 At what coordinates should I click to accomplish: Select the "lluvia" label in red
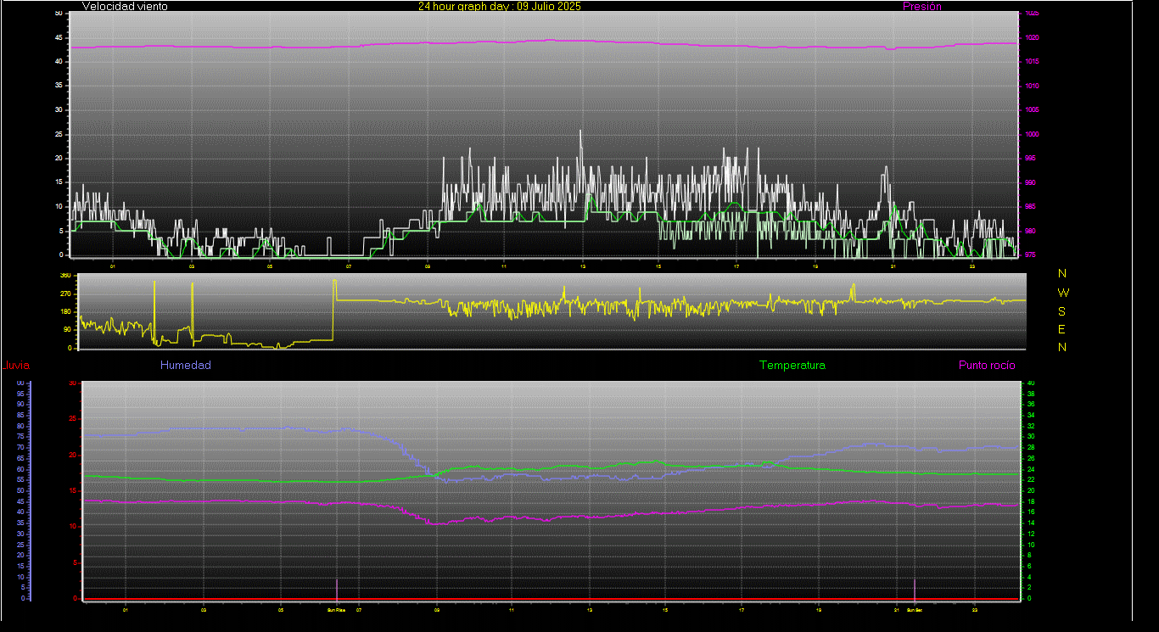click(17, 366)
